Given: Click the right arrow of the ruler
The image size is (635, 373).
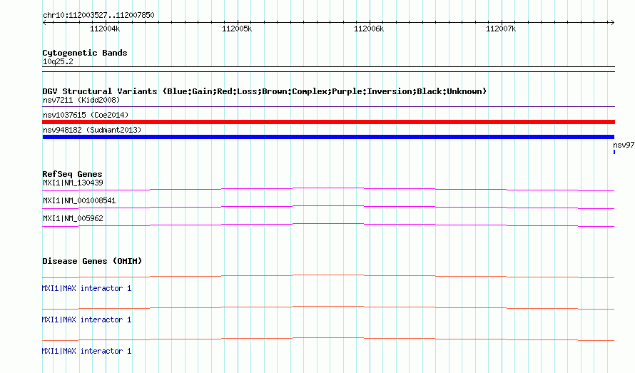Looking at the screenshot, I should tap(612, 23).
